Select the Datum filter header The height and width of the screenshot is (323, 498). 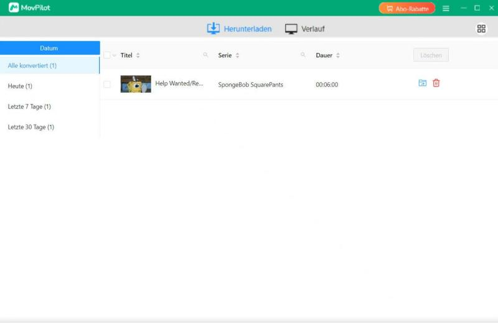click(x=50, y=48)
